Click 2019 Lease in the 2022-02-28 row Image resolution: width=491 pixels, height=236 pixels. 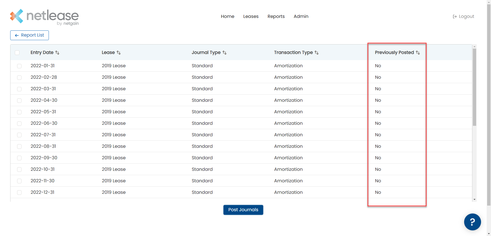114,77
